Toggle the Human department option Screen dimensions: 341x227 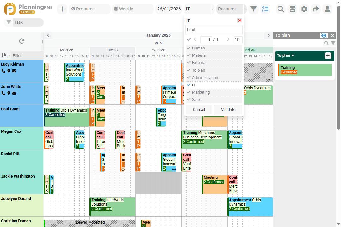[x=214, y=48]
